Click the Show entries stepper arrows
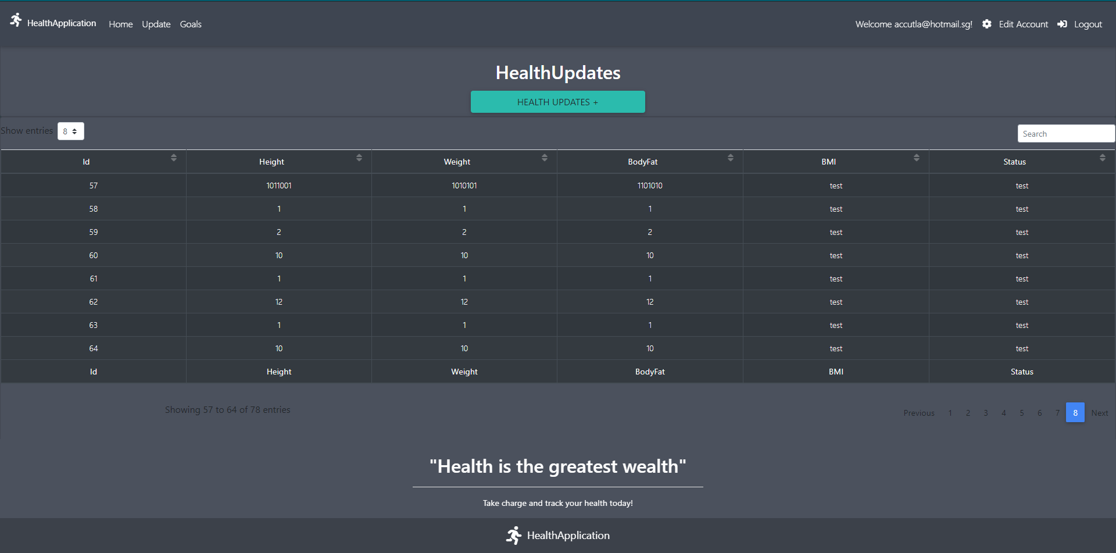 (x=76, y=131)
